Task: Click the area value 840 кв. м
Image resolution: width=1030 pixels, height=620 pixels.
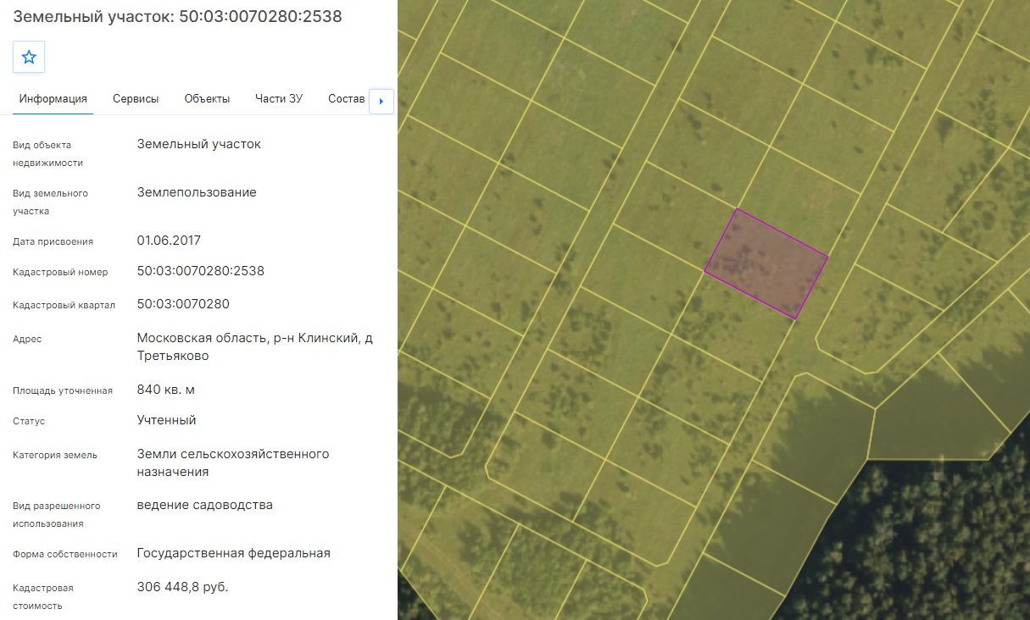Action: [166, 390]
